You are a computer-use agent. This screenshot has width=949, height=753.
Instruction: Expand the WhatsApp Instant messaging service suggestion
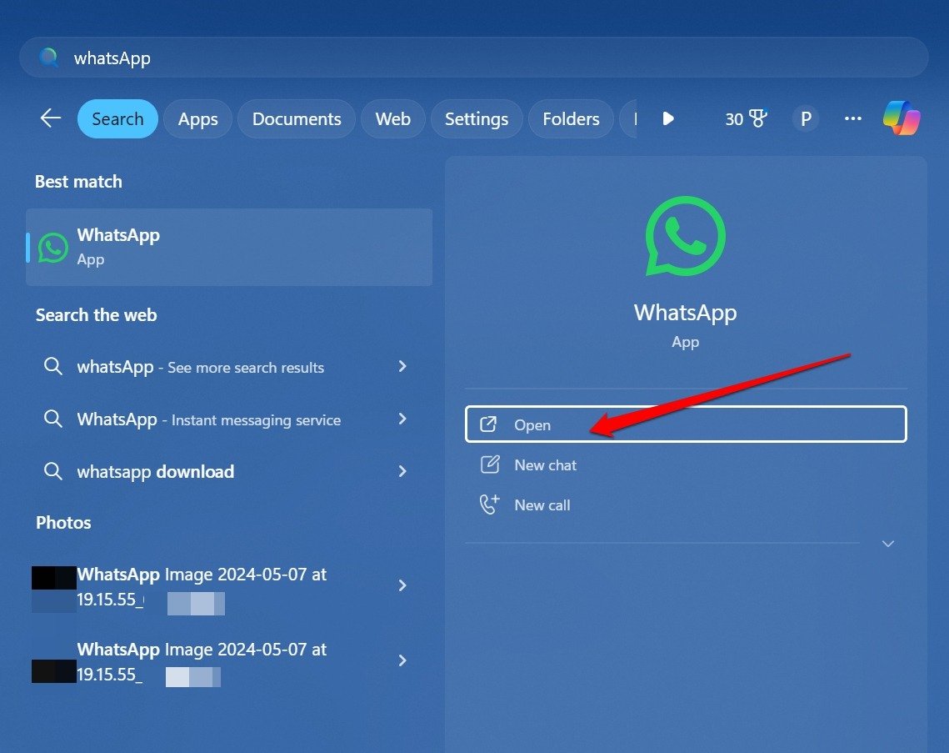pyautogui.click(x=402, y=419)
